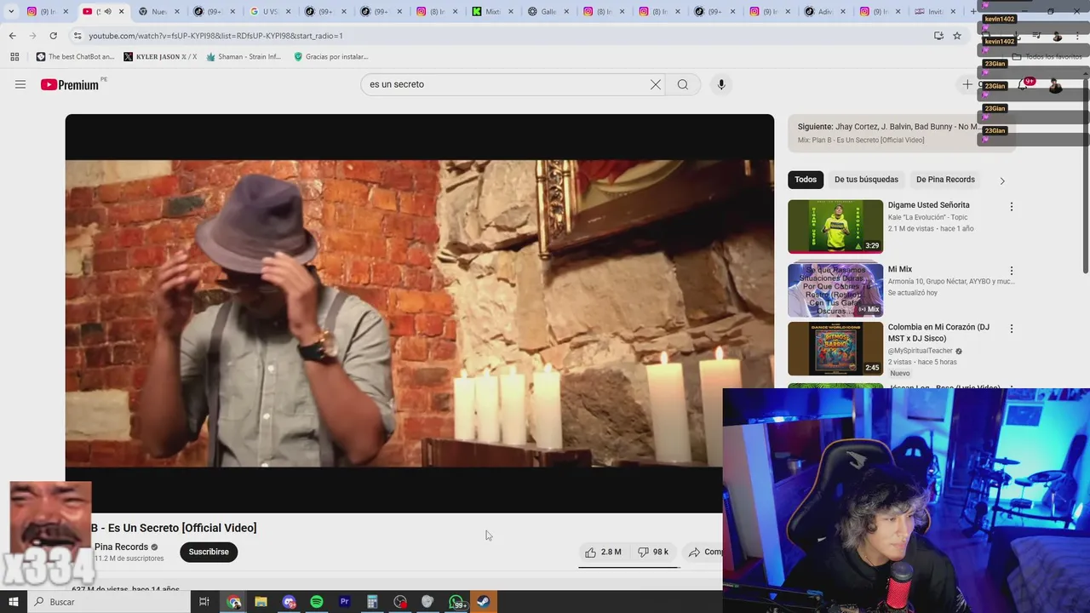Mute the YouTube tab with its speaker icon
The image size is (1090, 613).
pos(107,12)
